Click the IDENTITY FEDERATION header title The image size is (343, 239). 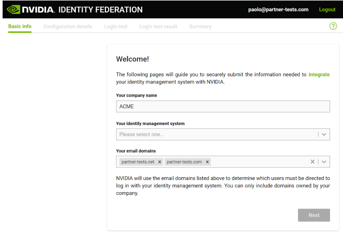click(101, 10)
